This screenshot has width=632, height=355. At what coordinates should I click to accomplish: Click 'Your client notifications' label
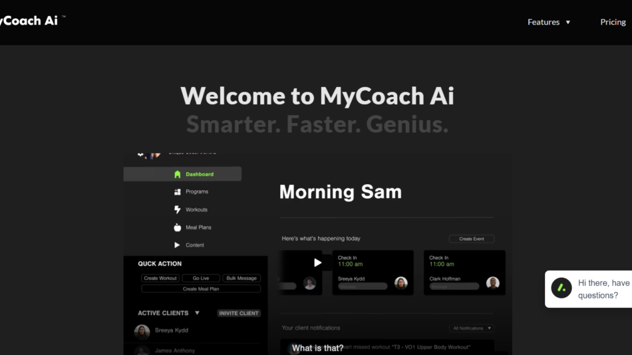311,328
